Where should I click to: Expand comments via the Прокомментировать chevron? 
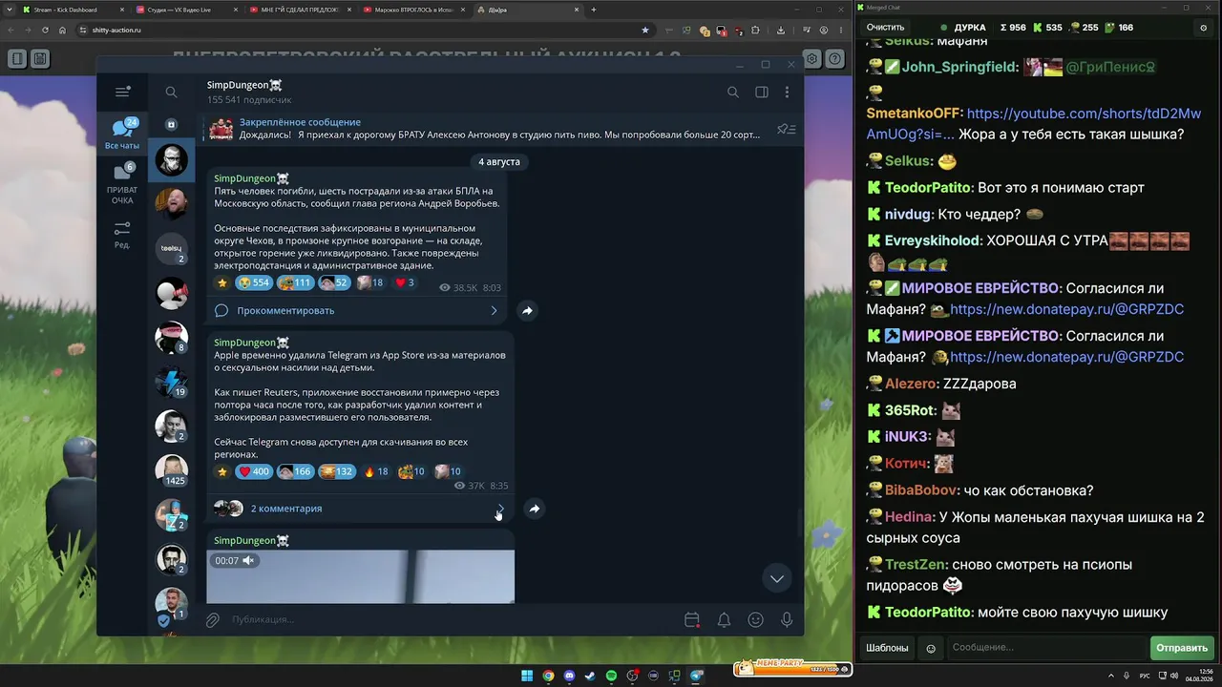tap(494, 310)
